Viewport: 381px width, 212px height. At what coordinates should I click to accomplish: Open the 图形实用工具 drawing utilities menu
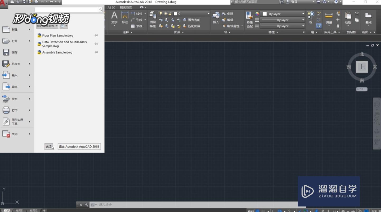click(x=17, y=122)
